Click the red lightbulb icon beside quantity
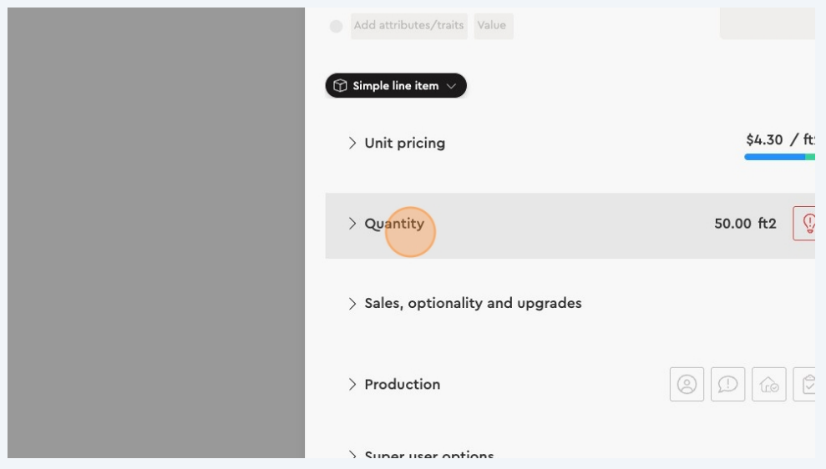Screen dimensions: 826x469 pos(806,224)
